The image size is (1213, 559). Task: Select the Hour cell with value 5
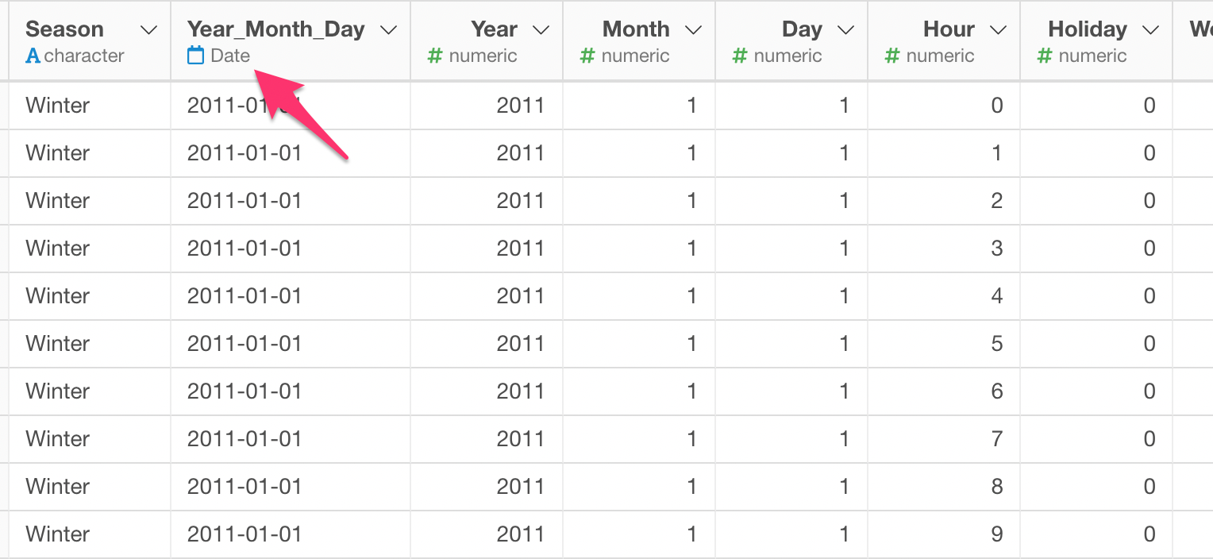click(944, 344)
